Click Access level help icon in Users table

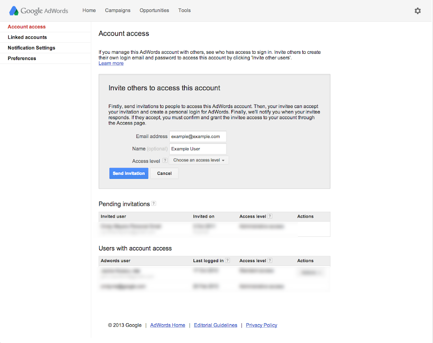point(270,261)
